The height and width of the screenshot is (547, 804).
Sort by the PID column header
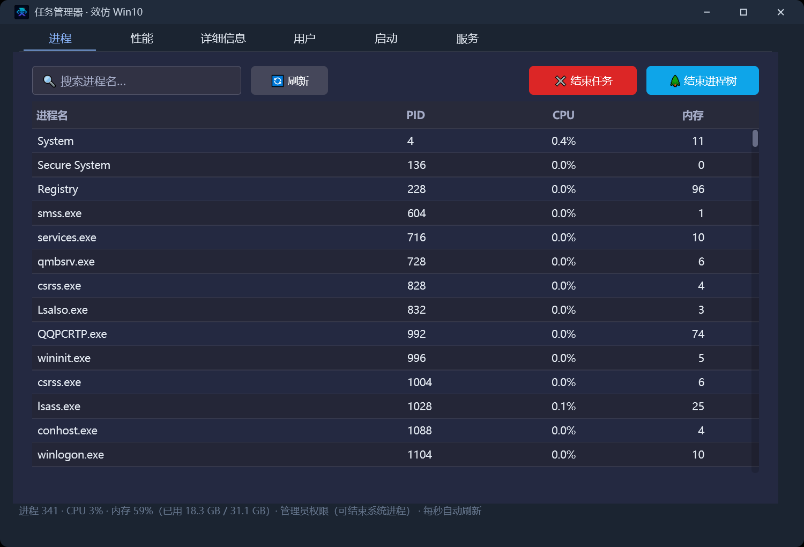(415, 115)
